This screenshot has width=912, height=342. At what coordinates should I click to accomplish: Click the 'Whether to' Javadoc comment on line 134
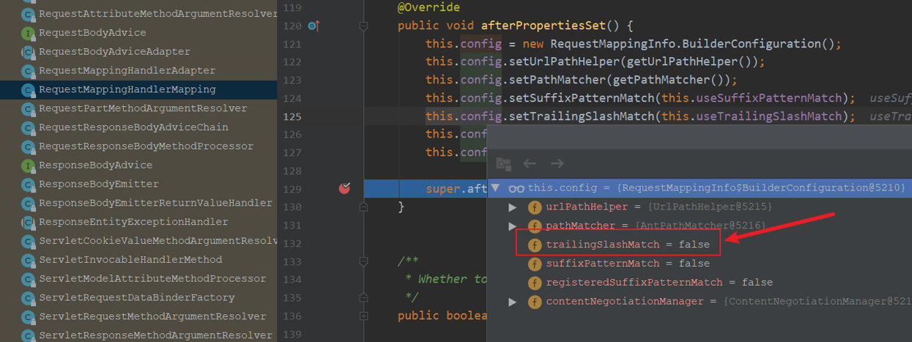452,279
